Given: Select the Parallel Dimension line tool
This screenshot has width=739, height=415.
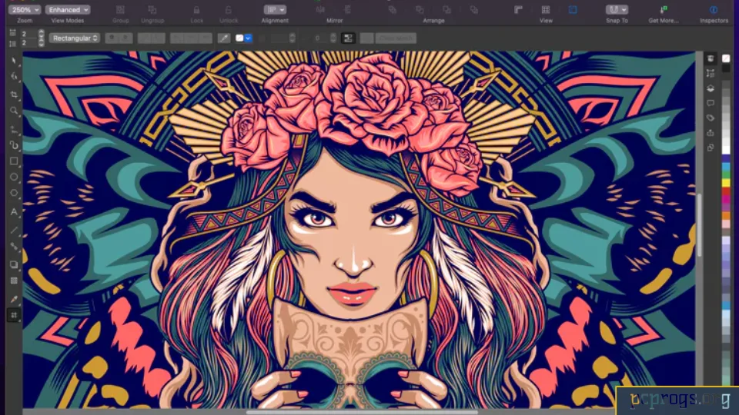Looking at the screenshot, I should point(14,230).
